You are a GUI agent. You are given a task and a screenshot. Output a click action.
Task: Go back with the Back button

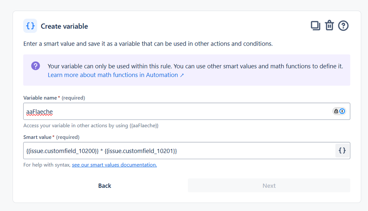(105, 186)
